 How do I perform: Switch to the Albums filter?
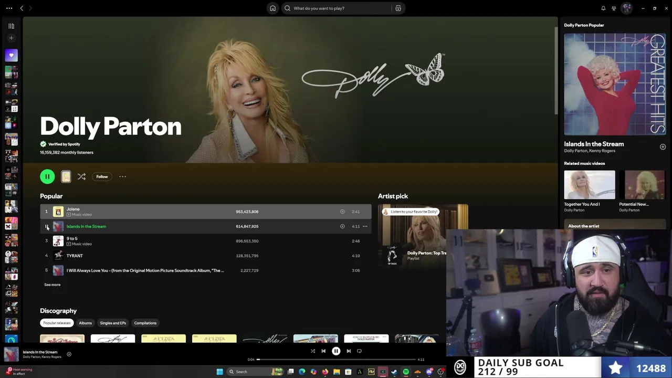point(85,323)
